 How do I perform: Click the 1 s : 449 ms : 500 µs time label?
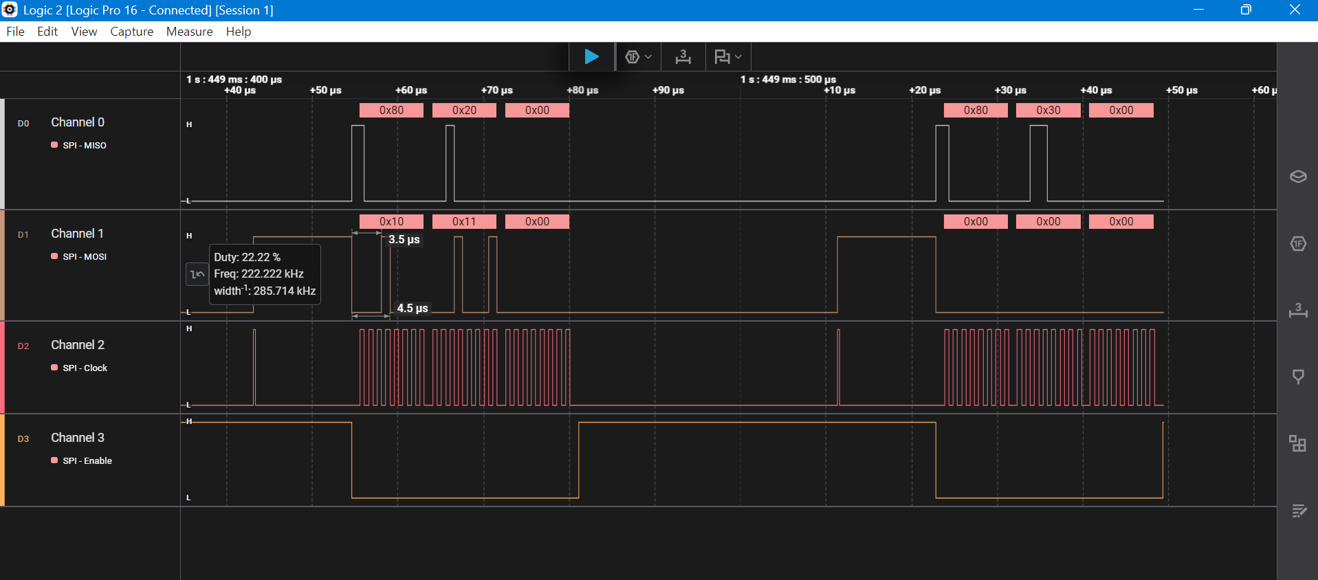[788, 79]
